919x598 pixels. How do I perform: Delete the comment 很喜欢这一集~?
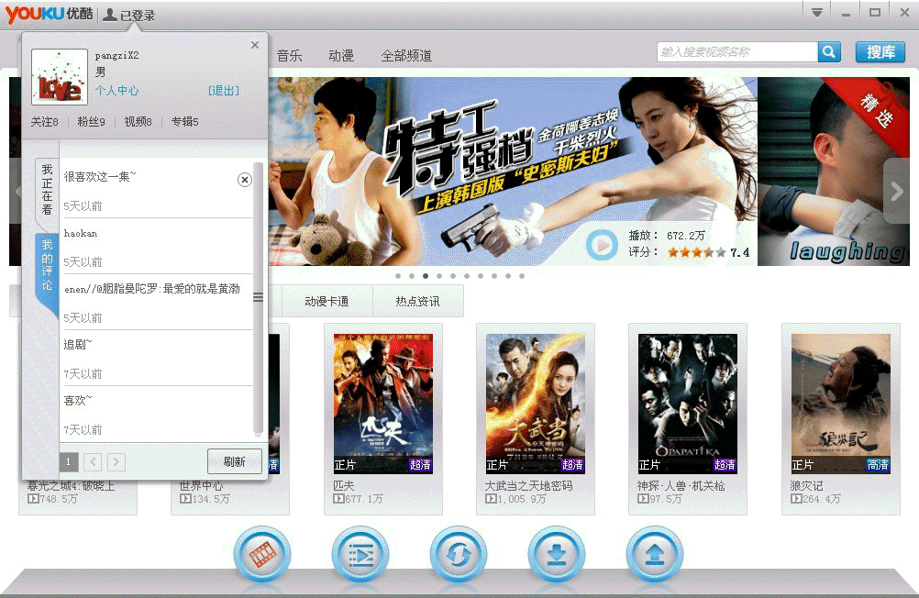244,180
